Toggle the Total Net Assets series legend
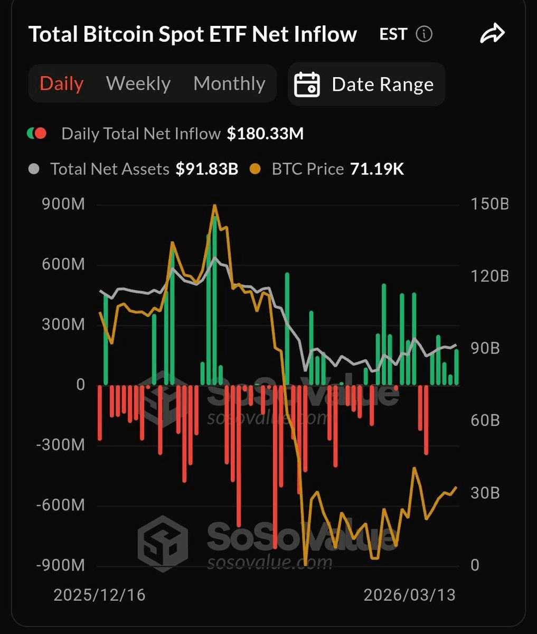 tap(110, 169)
